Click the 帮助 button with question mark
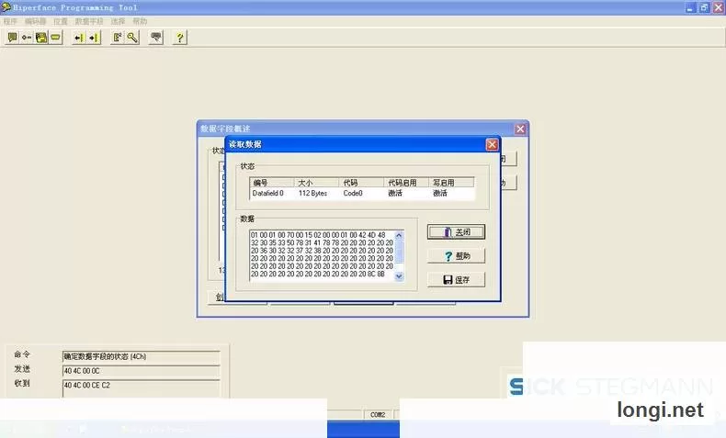This screenshot has height=438, width=726. click(x=456, y=256)
